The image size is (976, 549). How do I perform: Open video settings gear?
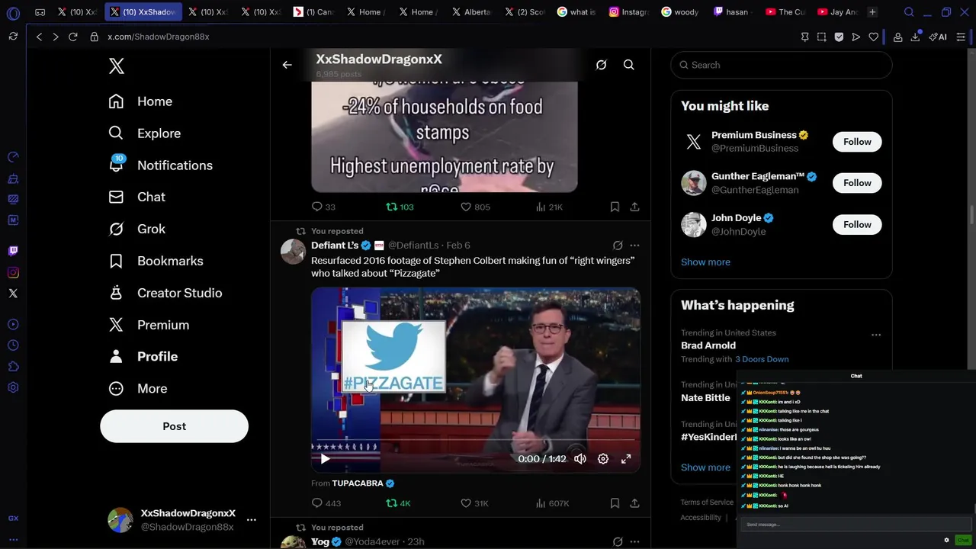click(x=603, y=459)
